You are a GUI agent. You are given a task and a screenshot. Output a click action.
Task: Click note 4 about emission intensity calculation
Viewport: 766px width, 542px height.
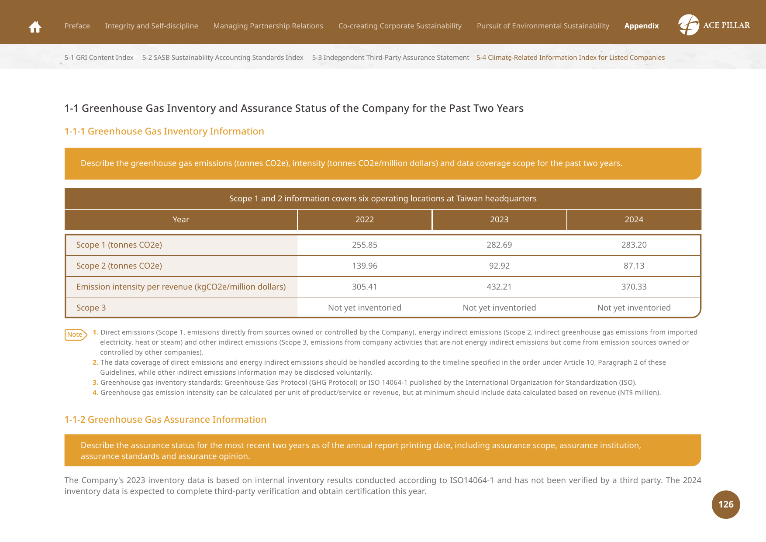click(376, 393)
